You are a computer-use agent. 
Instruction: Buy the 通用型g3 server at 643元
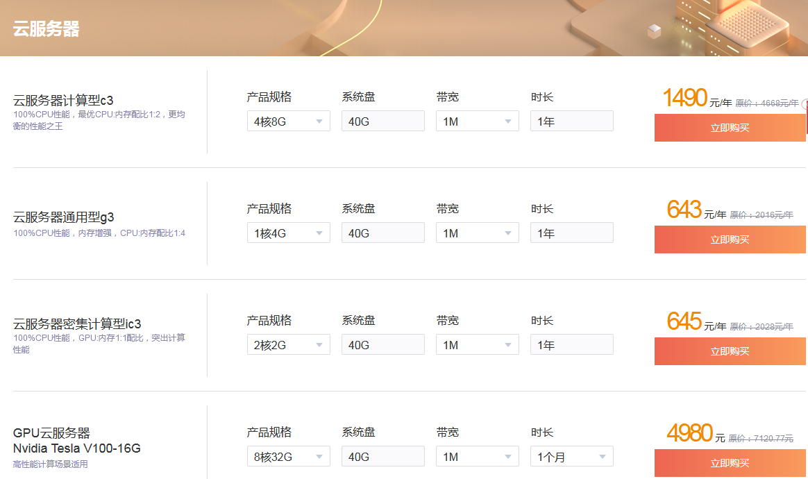point(730,239)
